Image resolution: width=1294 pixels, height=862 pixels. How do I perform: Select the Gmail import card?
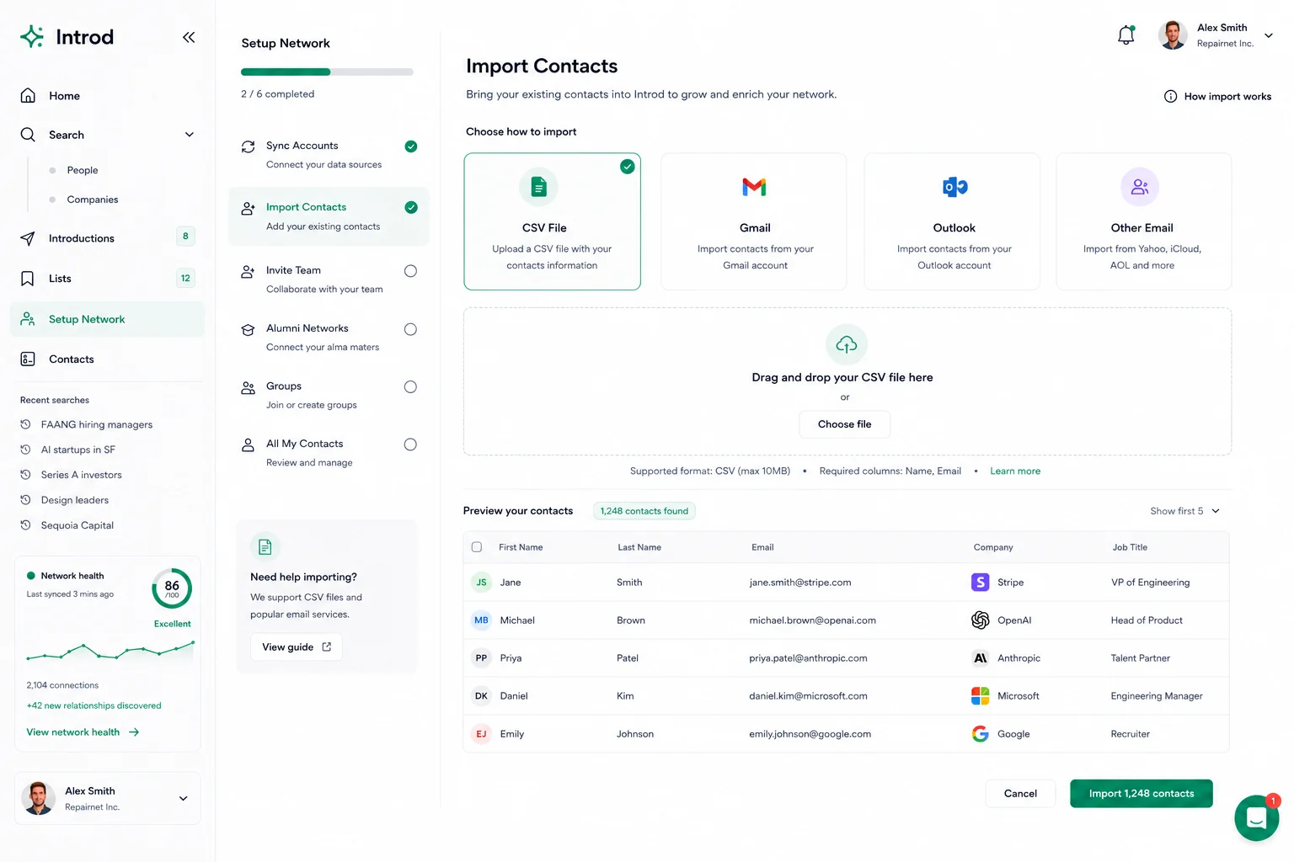(x=754, y=221)
